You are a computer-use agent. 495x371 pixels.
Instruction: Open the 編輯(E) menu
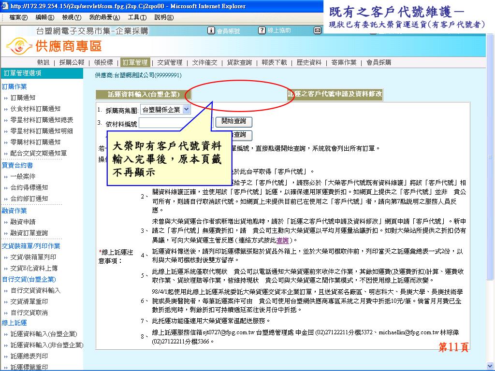coord(45,17)
